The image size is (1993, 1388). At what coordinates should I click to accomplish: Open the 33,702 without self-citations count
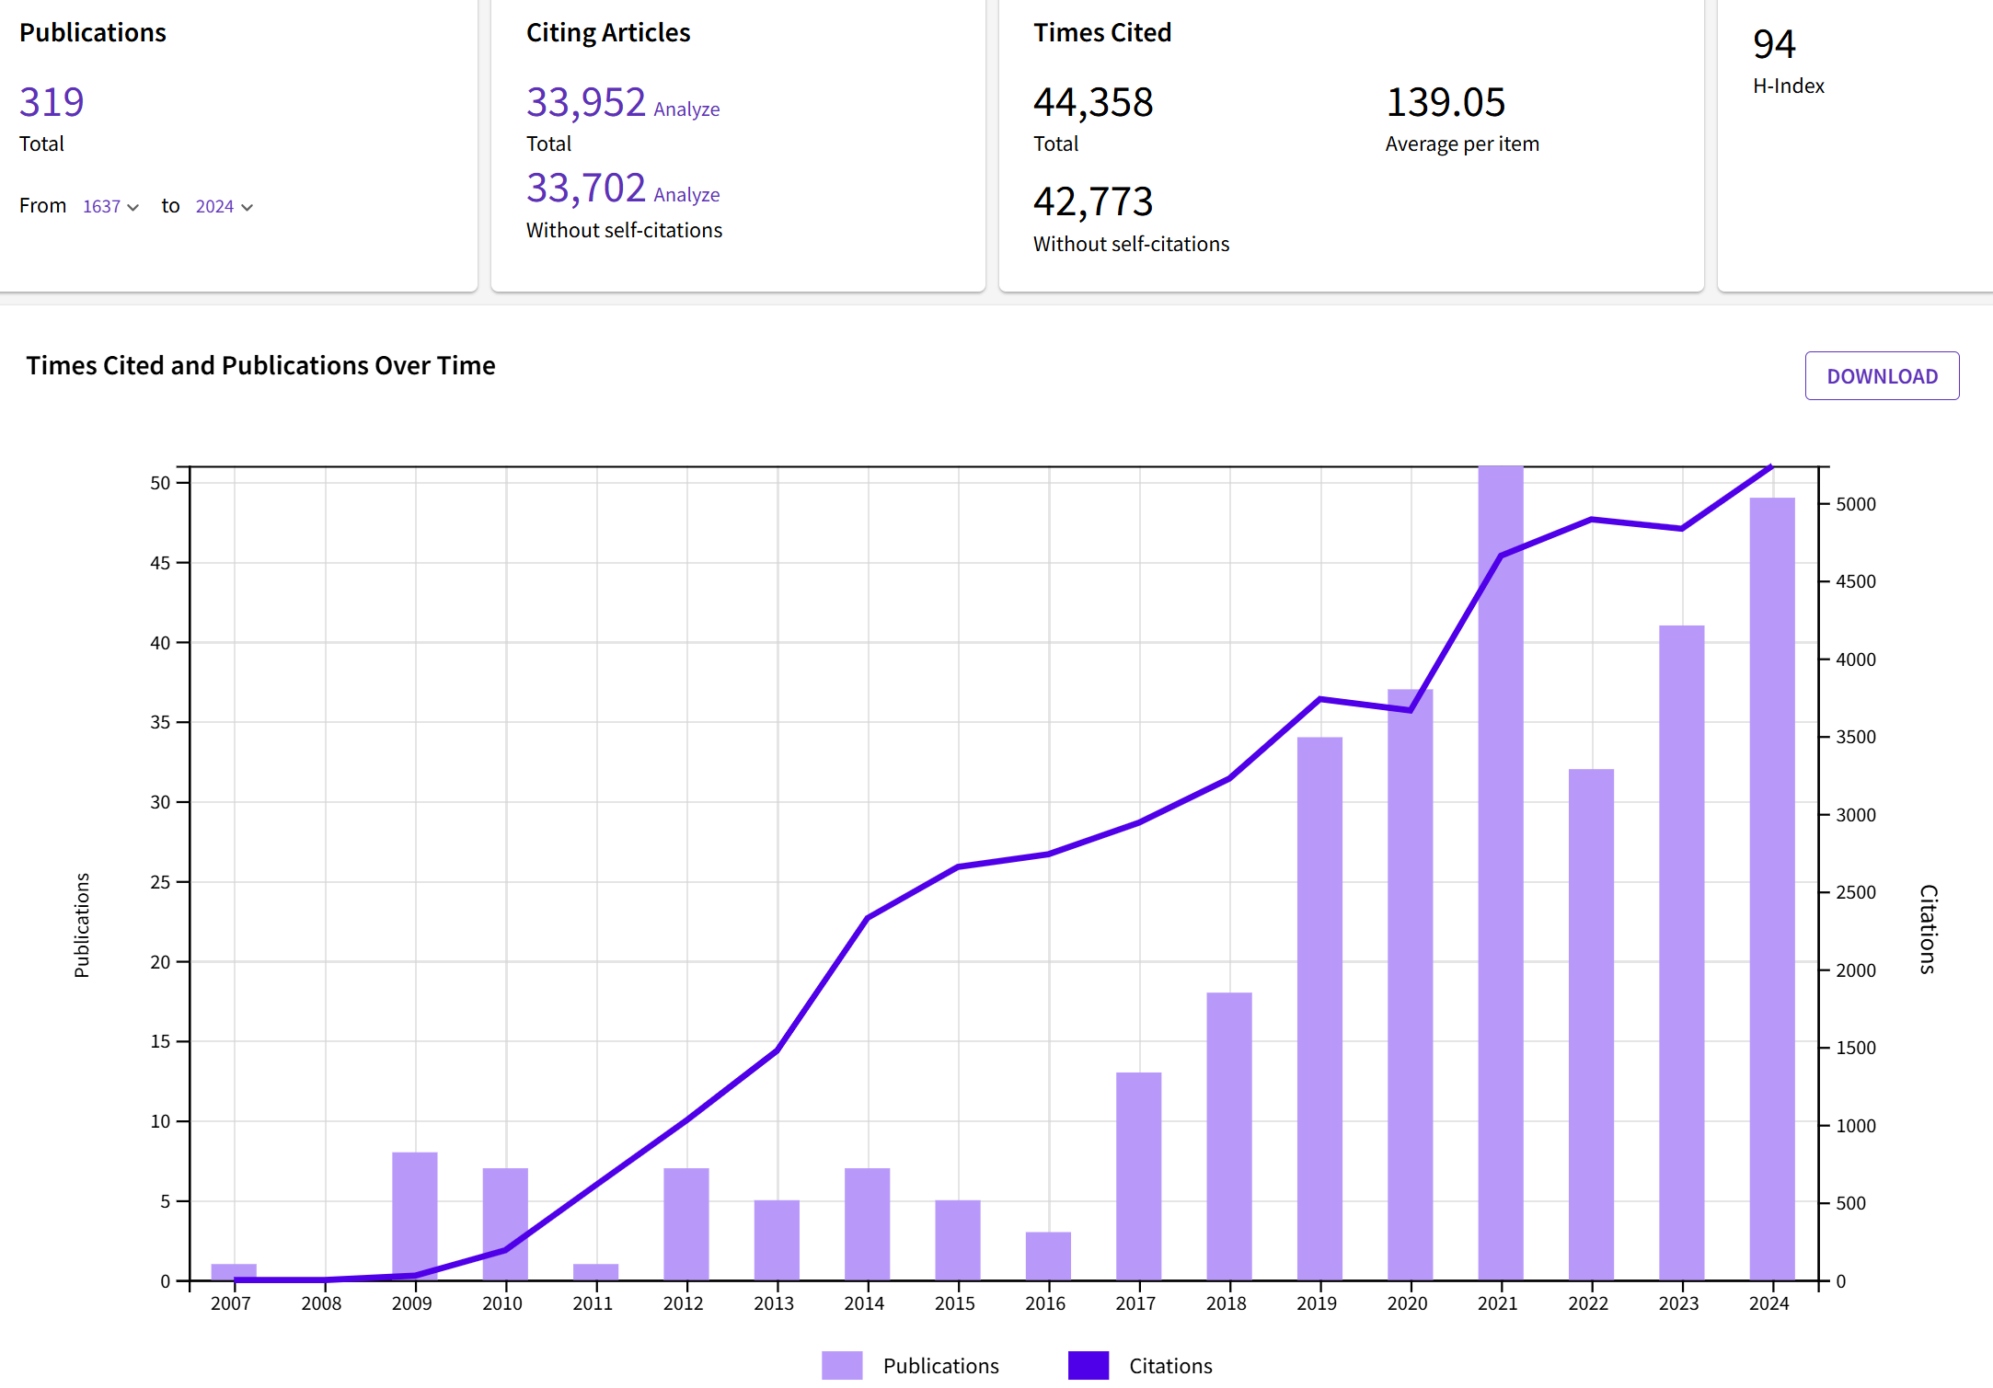pos(586,188)
